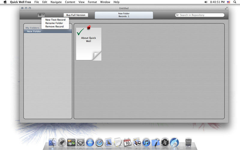The width and height of the screenshot is (240, 150).
Task: Click the black X sphere icon in Dock
Action: point(165,142)
